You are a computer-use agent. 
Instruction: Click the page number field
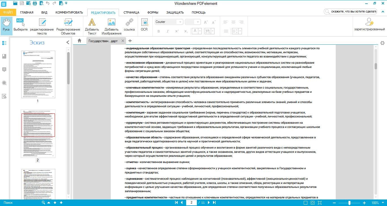192,203
